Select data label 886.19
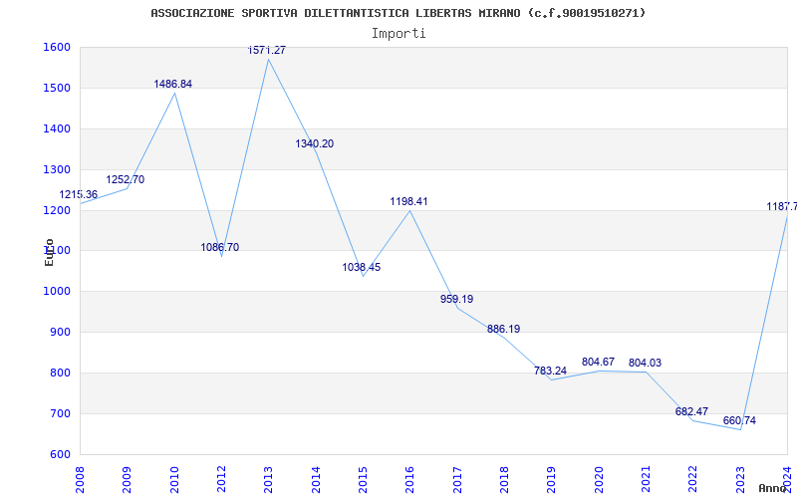This screenshot has height=498, width=797. 503,330
